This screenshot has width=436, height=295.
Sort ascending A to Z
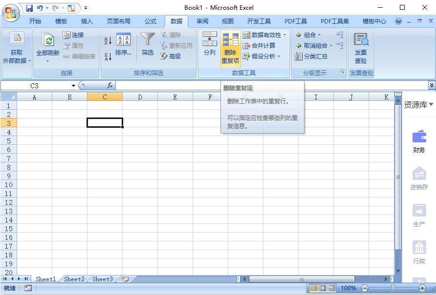(x=108, y=40)
